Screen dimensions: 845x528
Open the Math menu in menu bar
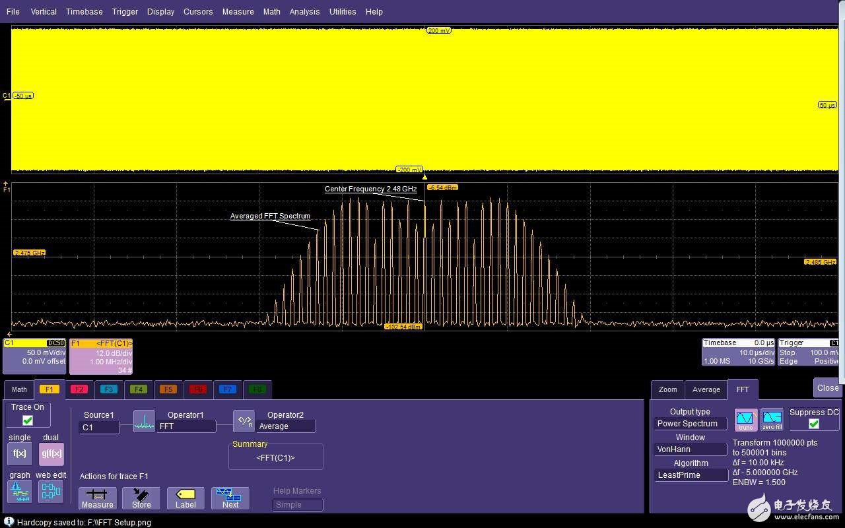click(271, 12)
